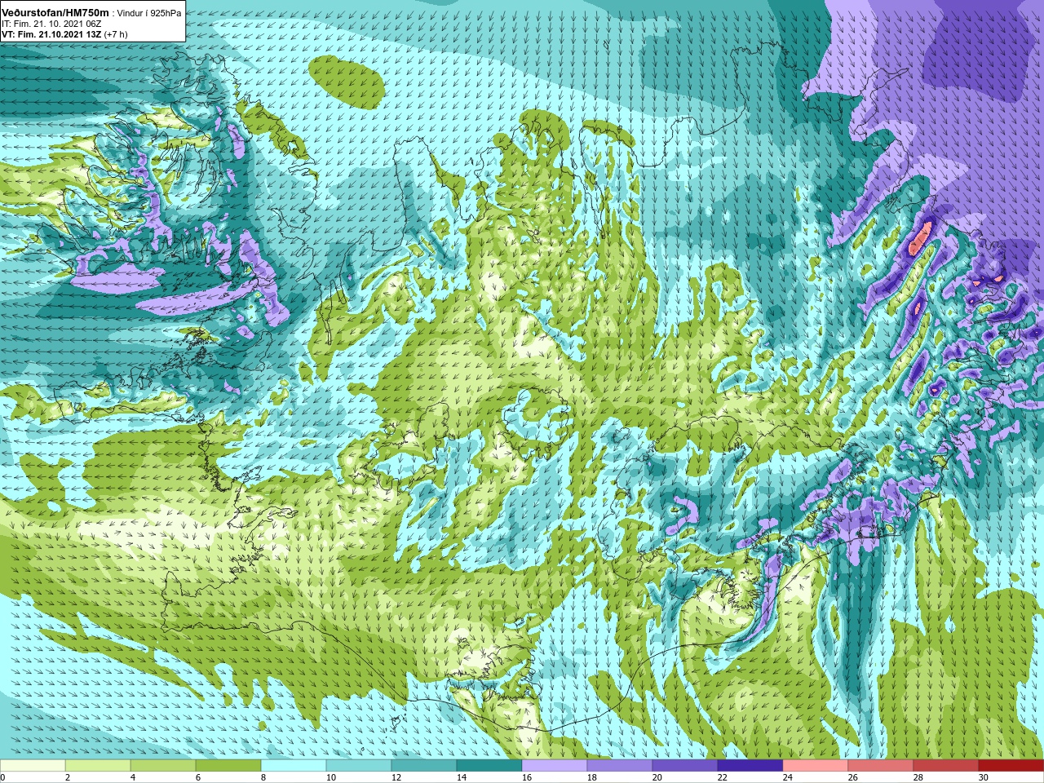Screen dimensions: 1044x783
Task: Pick the 20–22 violet legend swatch
Action: tap(685, 766)
